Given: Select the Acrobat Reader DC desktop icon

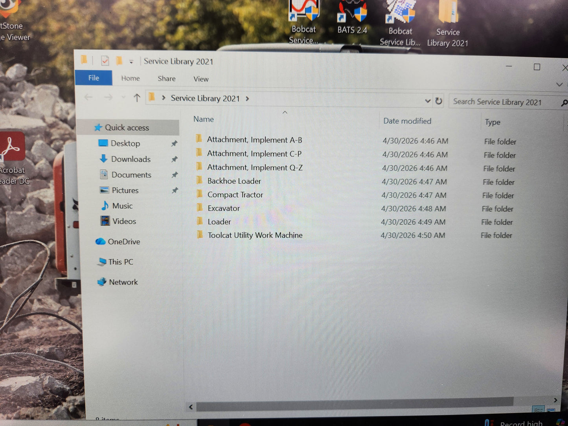Looking at the screenshot, I should click(x=13, y=158).
